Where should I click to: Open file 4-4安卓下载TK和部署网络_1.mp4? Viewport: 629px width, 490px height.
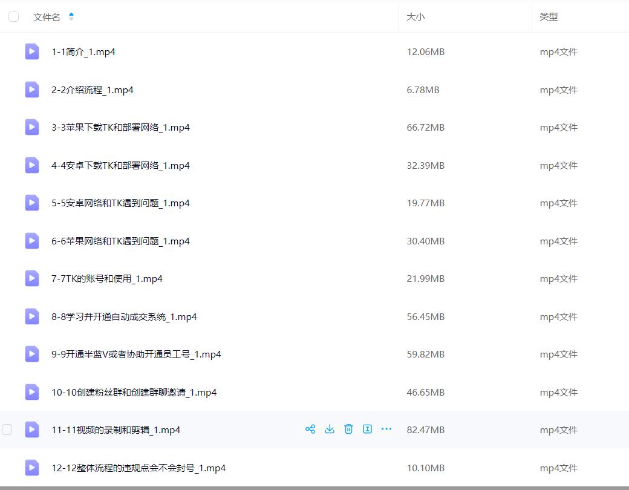pos(120,165)
